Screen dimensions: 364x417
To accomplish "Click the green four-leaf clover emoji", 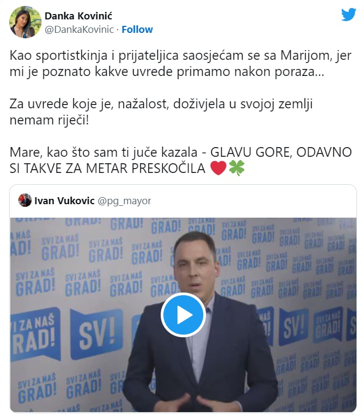I will click(x=236, y=168).
